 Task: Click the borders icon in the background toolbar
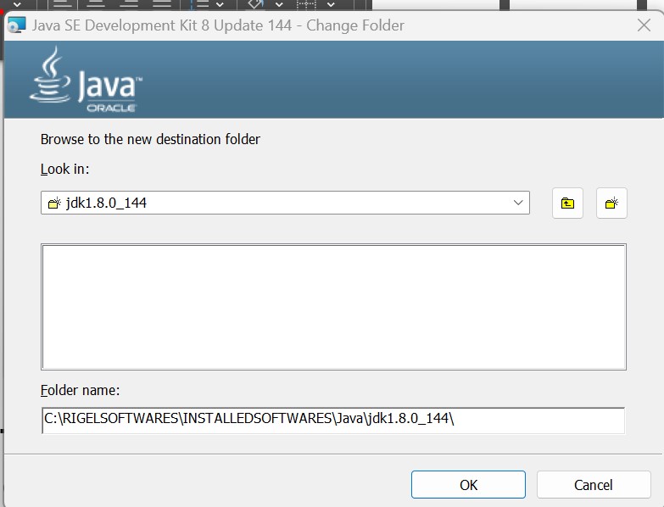(304, 4)
